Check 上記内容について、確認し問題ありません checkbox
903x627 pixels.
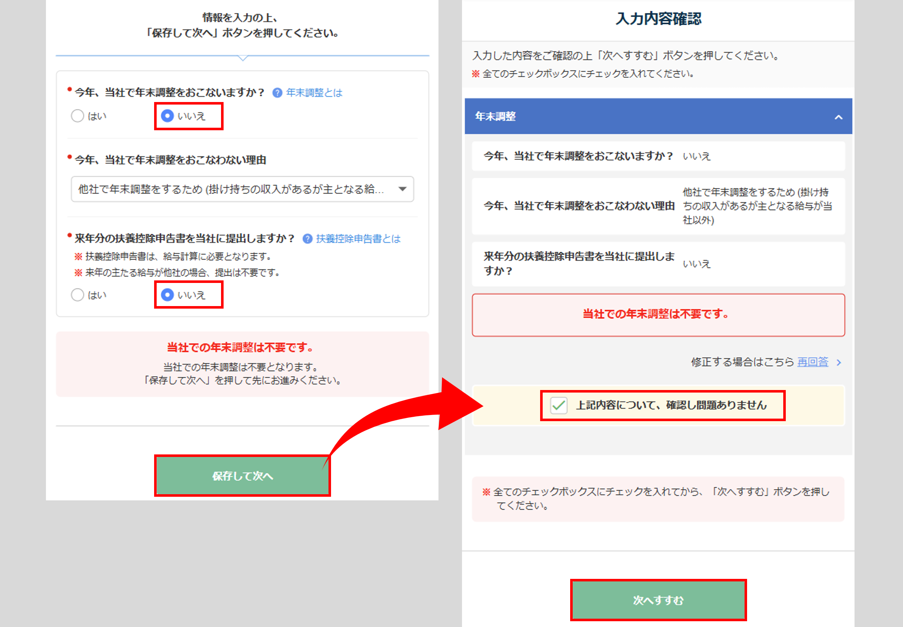point(559,406)
